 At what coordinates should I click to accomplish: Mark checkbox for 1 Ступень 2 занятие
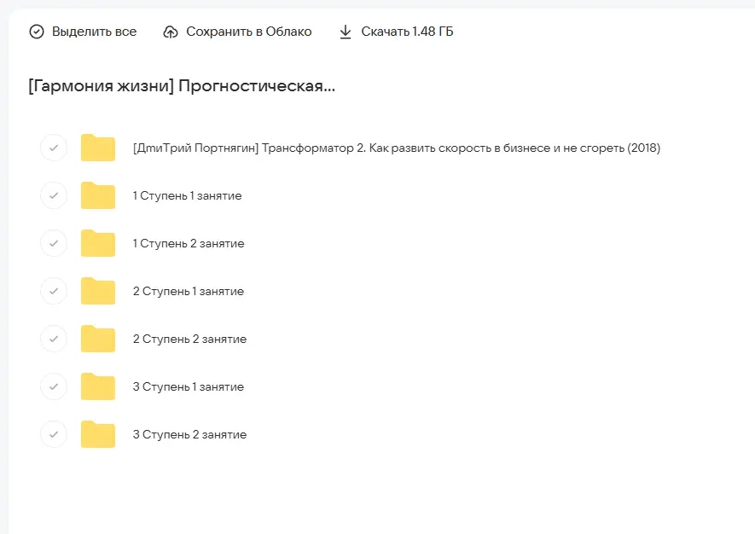54,243
